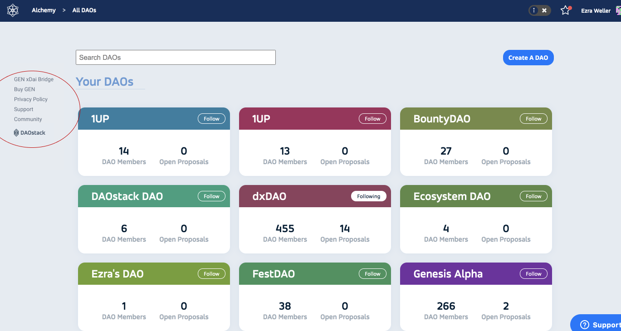Click Alchemy in the breadcrumb

pyautogui.click(x=44, y=10)
